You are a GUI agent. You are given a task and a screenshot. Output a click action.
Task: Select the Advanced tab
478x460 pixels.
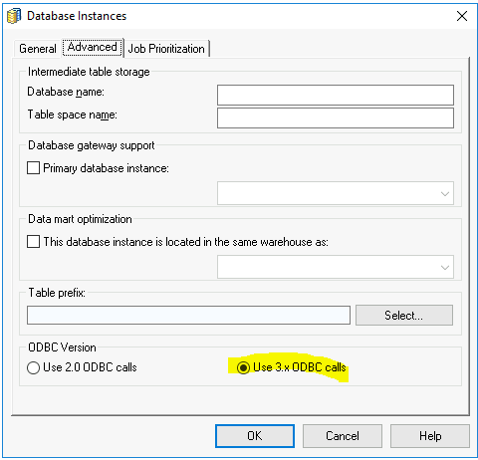coord(93,47)
